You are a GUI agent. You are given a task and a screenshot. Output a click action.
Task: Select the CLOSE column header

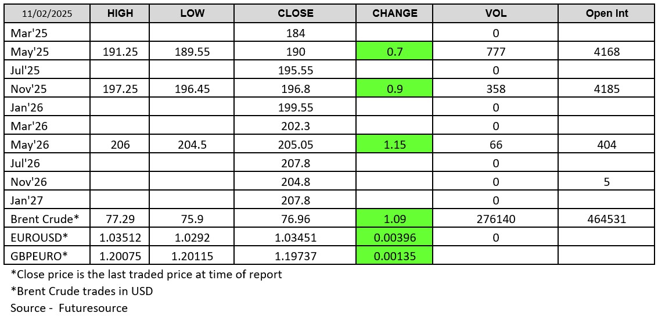296,13
